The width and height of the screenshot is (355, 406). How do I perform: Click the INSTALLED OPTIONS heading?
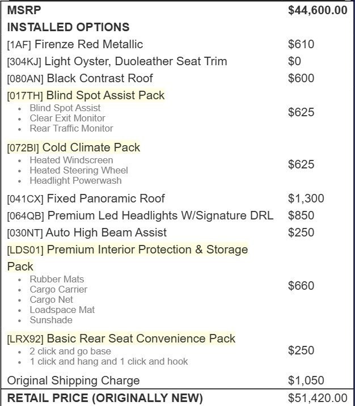(68, 27)
